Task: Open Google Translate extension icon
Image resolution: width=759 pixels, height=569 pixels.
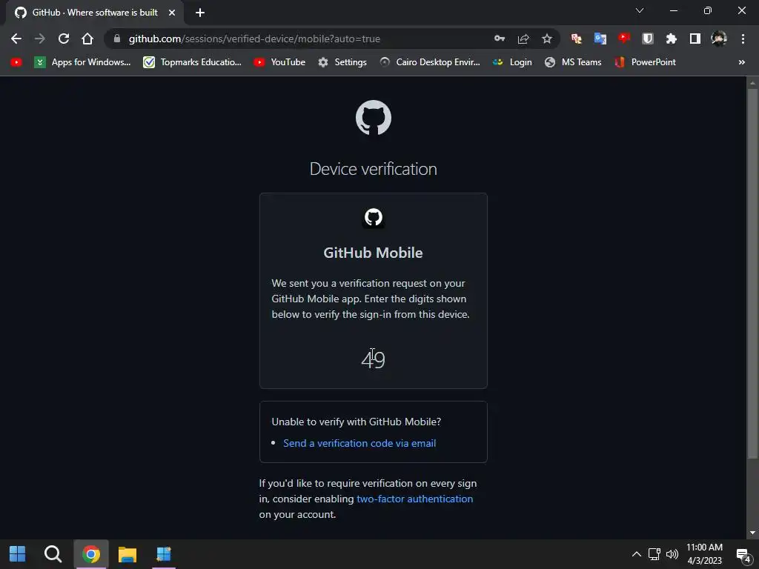Action: [600, 39]
